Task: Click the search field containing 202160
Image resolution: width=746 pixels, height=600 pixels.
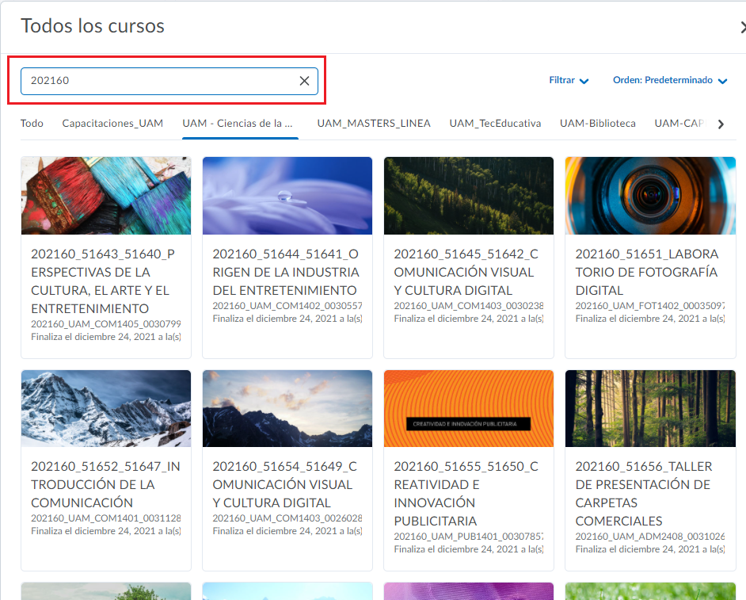Action: 158,81
